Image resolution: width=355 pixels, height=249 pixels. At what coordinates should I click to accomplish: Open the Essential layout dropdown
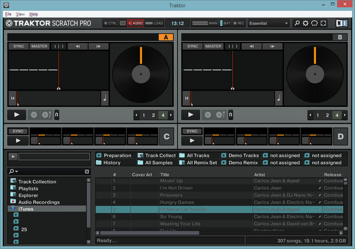269,24
